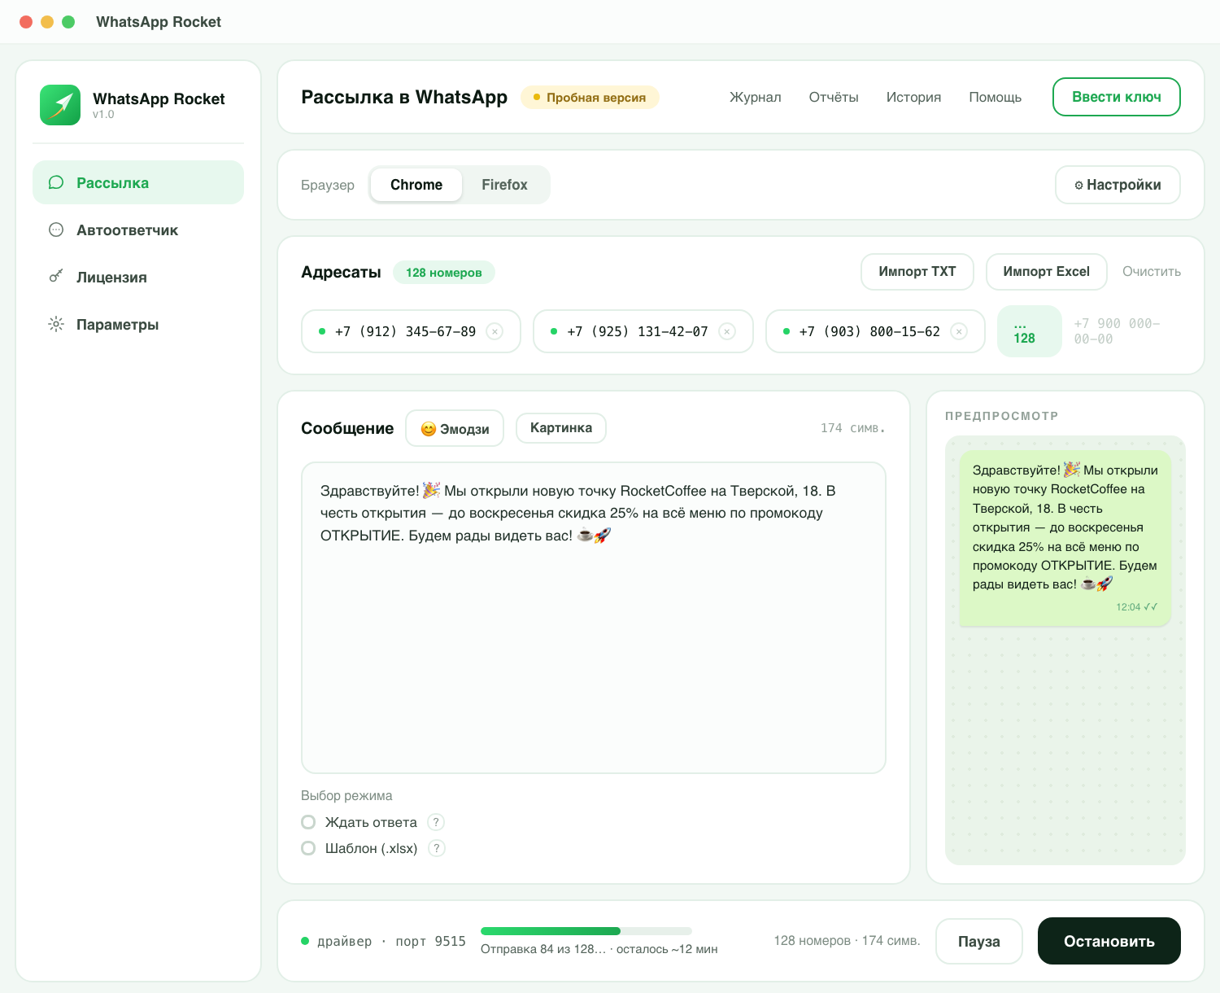Remove number +7 (903) 800-15-62
The height and width of the screenshot is (993, 1220).
click(x=959, y=331)
